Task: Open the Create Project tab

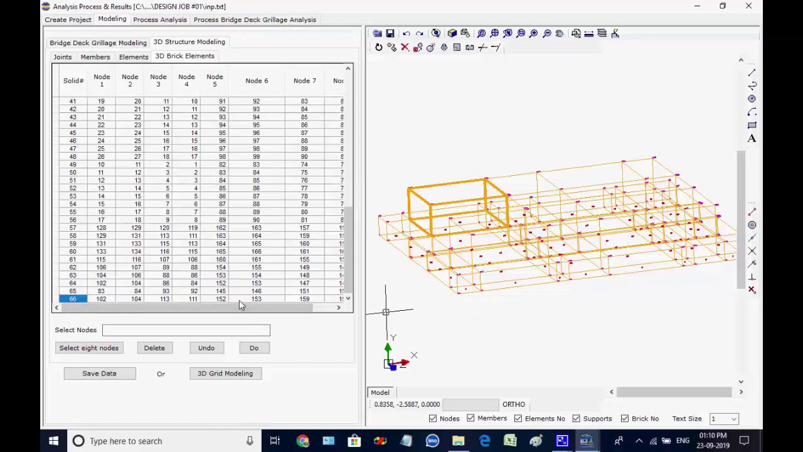Action: [68, 19]
